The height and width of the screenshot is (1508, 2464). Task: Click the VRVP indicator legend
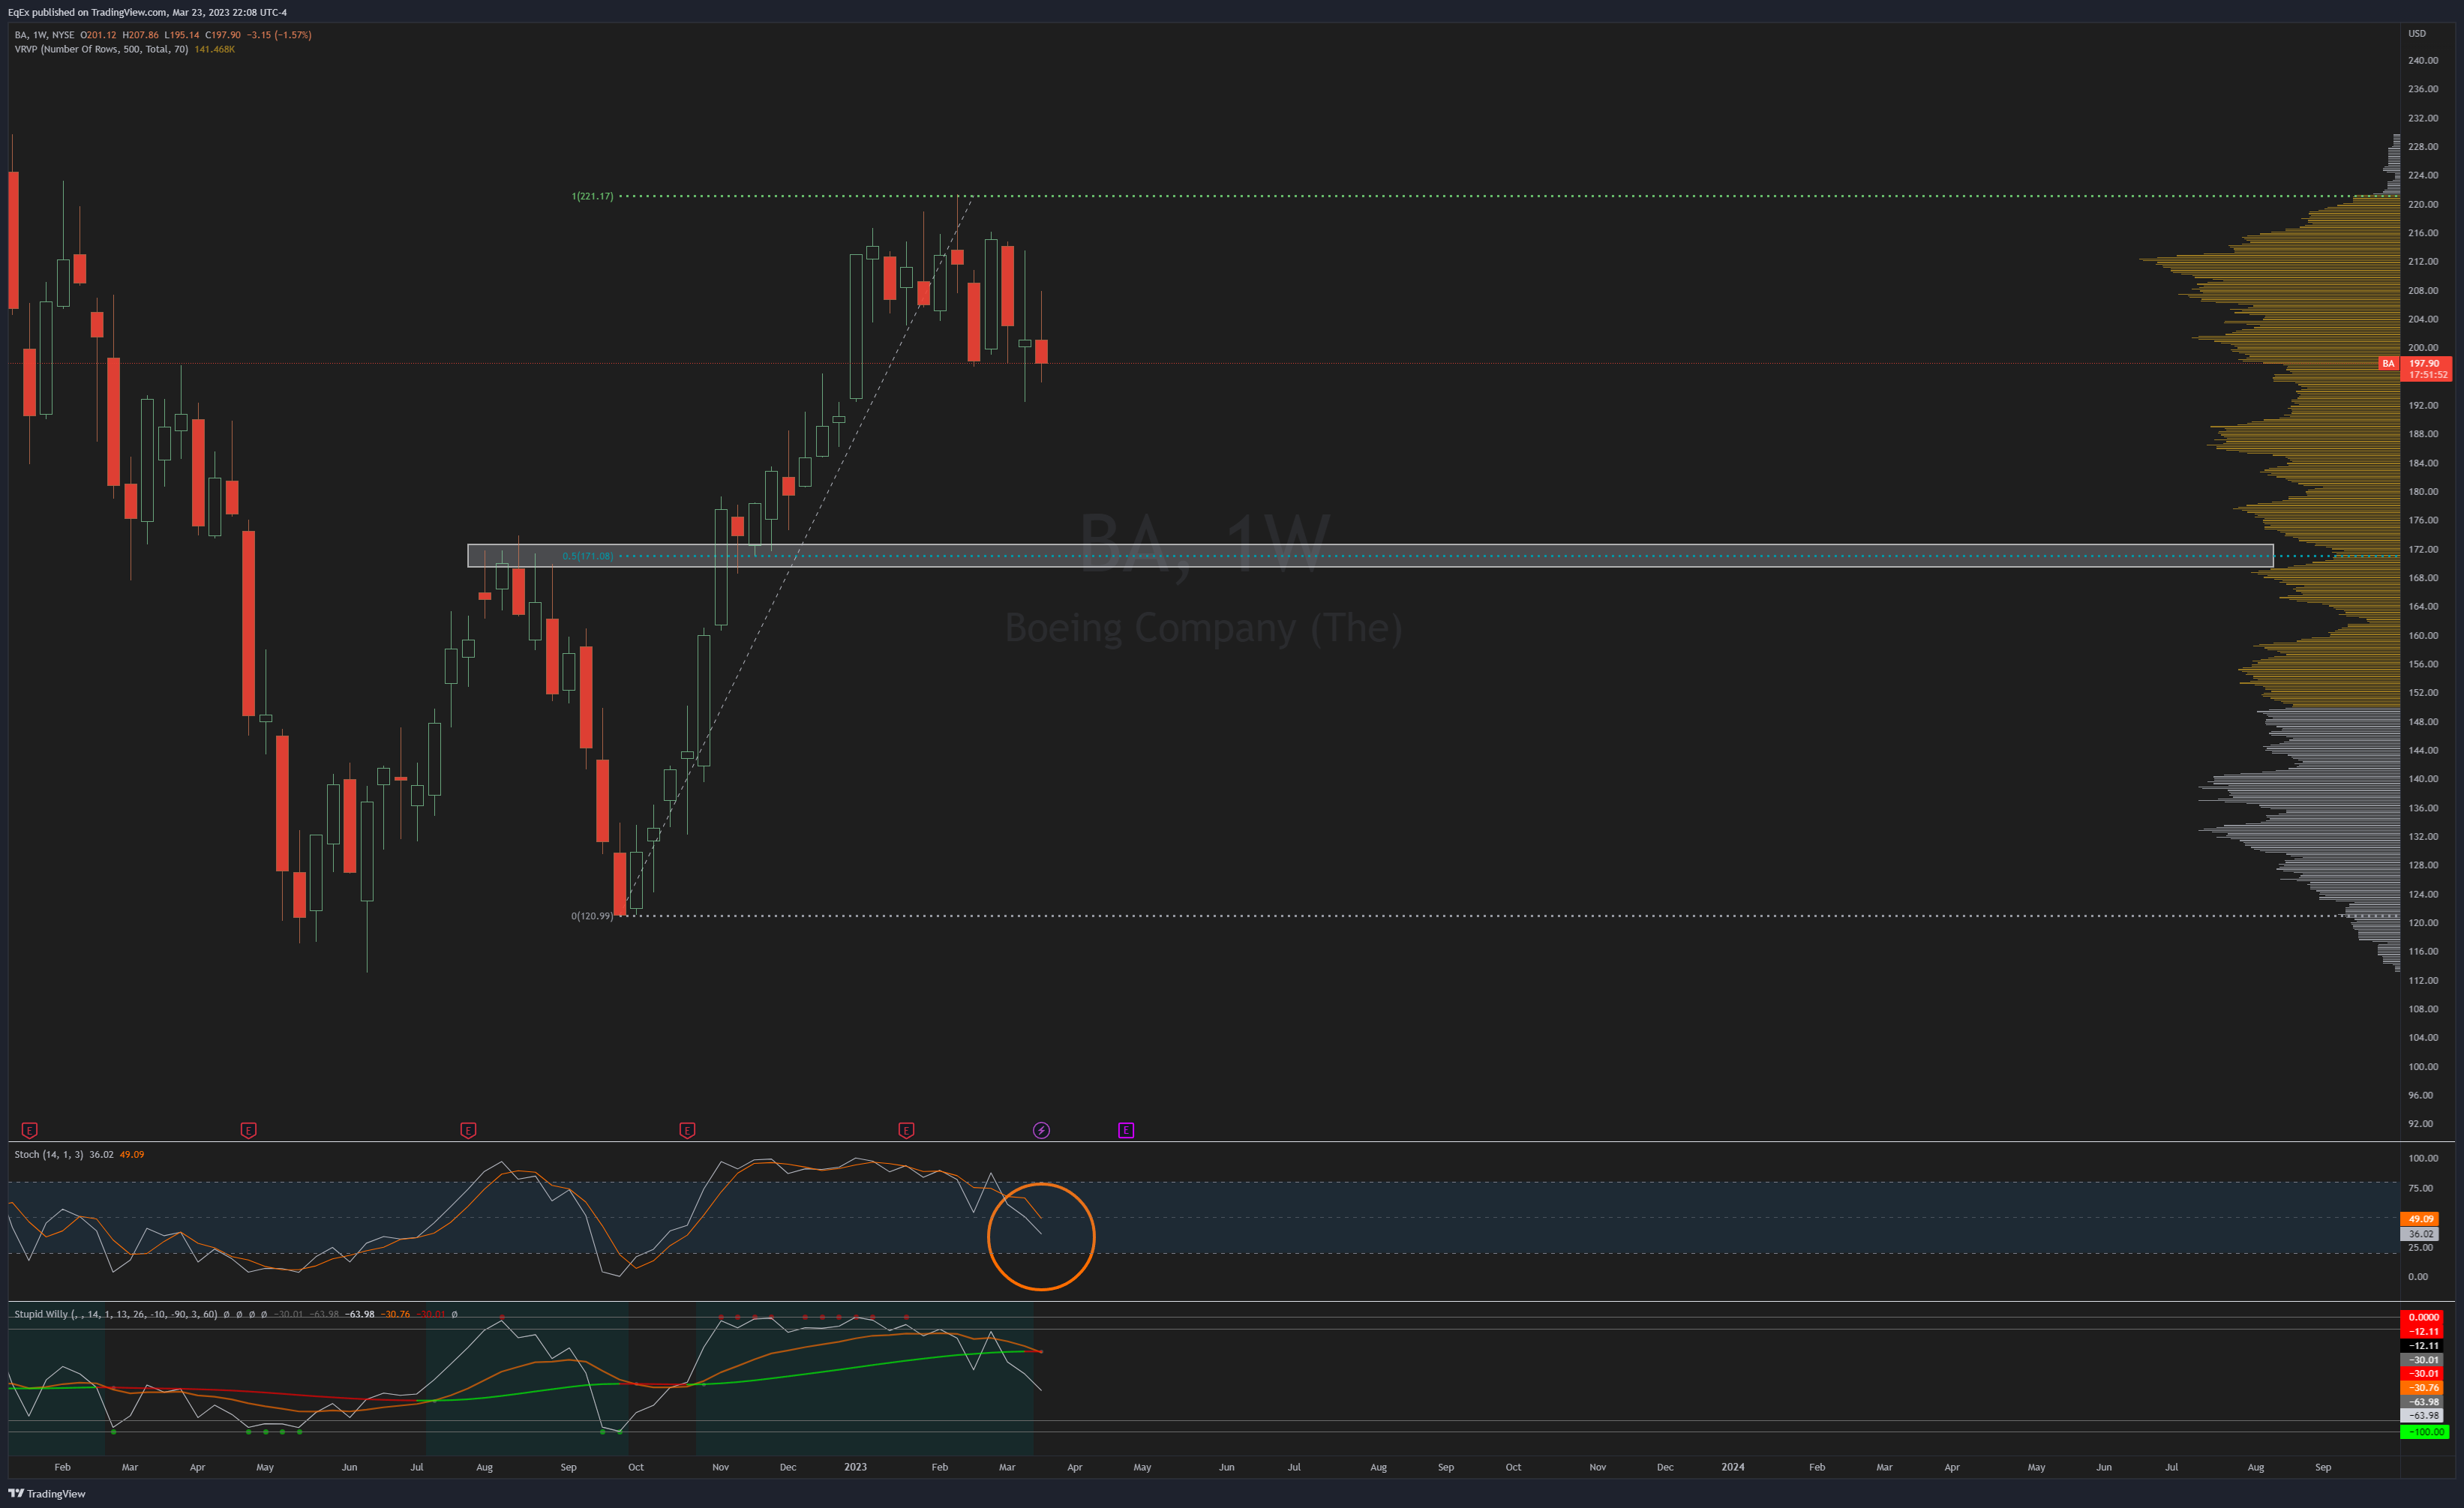(101, 49)
